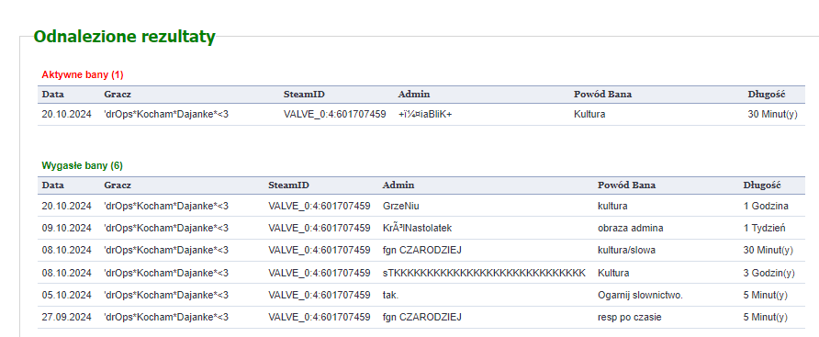Select player name in the tak. row

166,295
